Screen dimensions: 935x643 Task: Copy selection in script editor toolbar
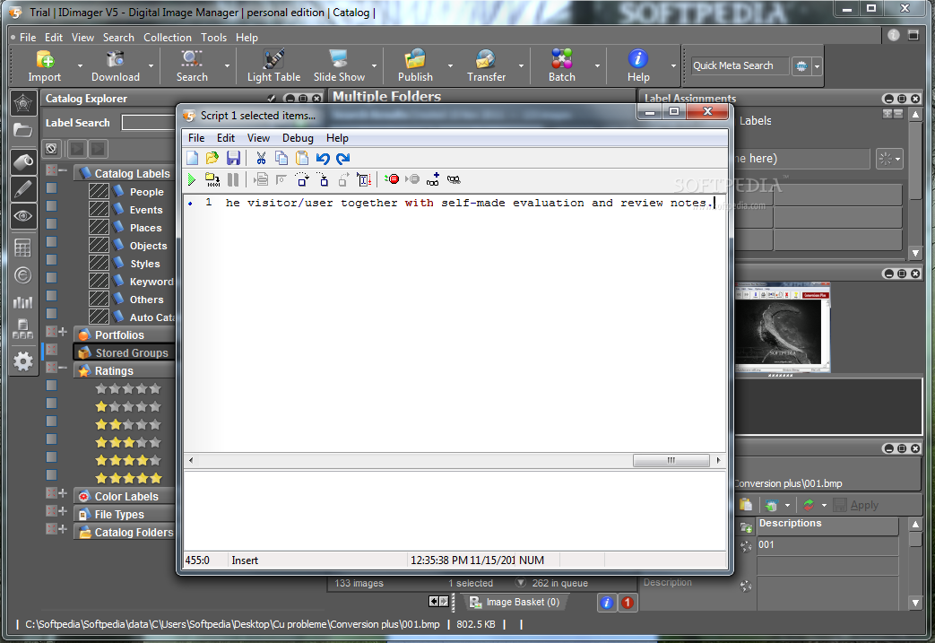click(281, 158)
